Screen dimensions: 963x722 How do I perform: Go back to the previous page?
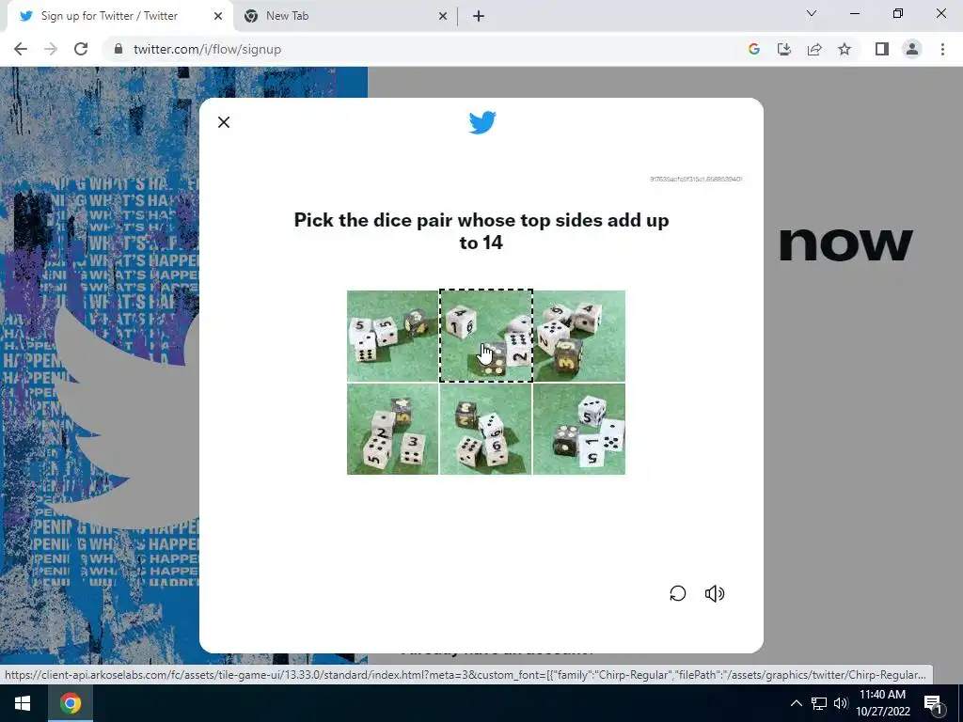[21, 49]
